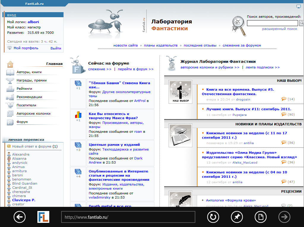Click the monitor icon at top right
Viewport: 304px width, 227px height.
[x=299, y=7]
